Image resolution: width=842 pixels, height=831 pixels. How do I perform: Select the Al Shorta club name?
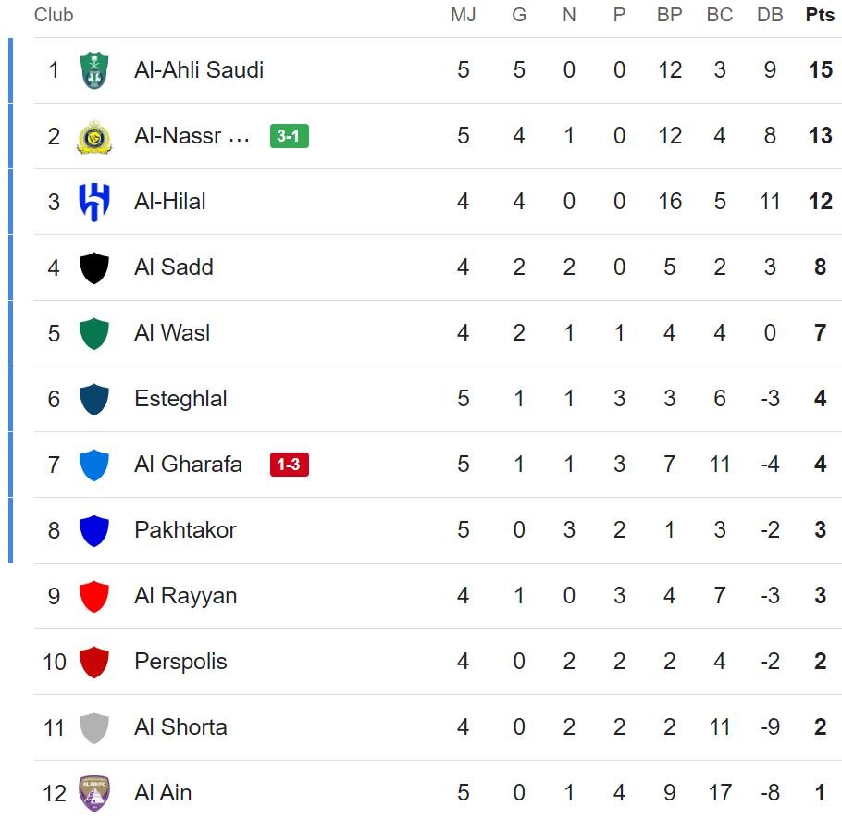coord(180,726)
